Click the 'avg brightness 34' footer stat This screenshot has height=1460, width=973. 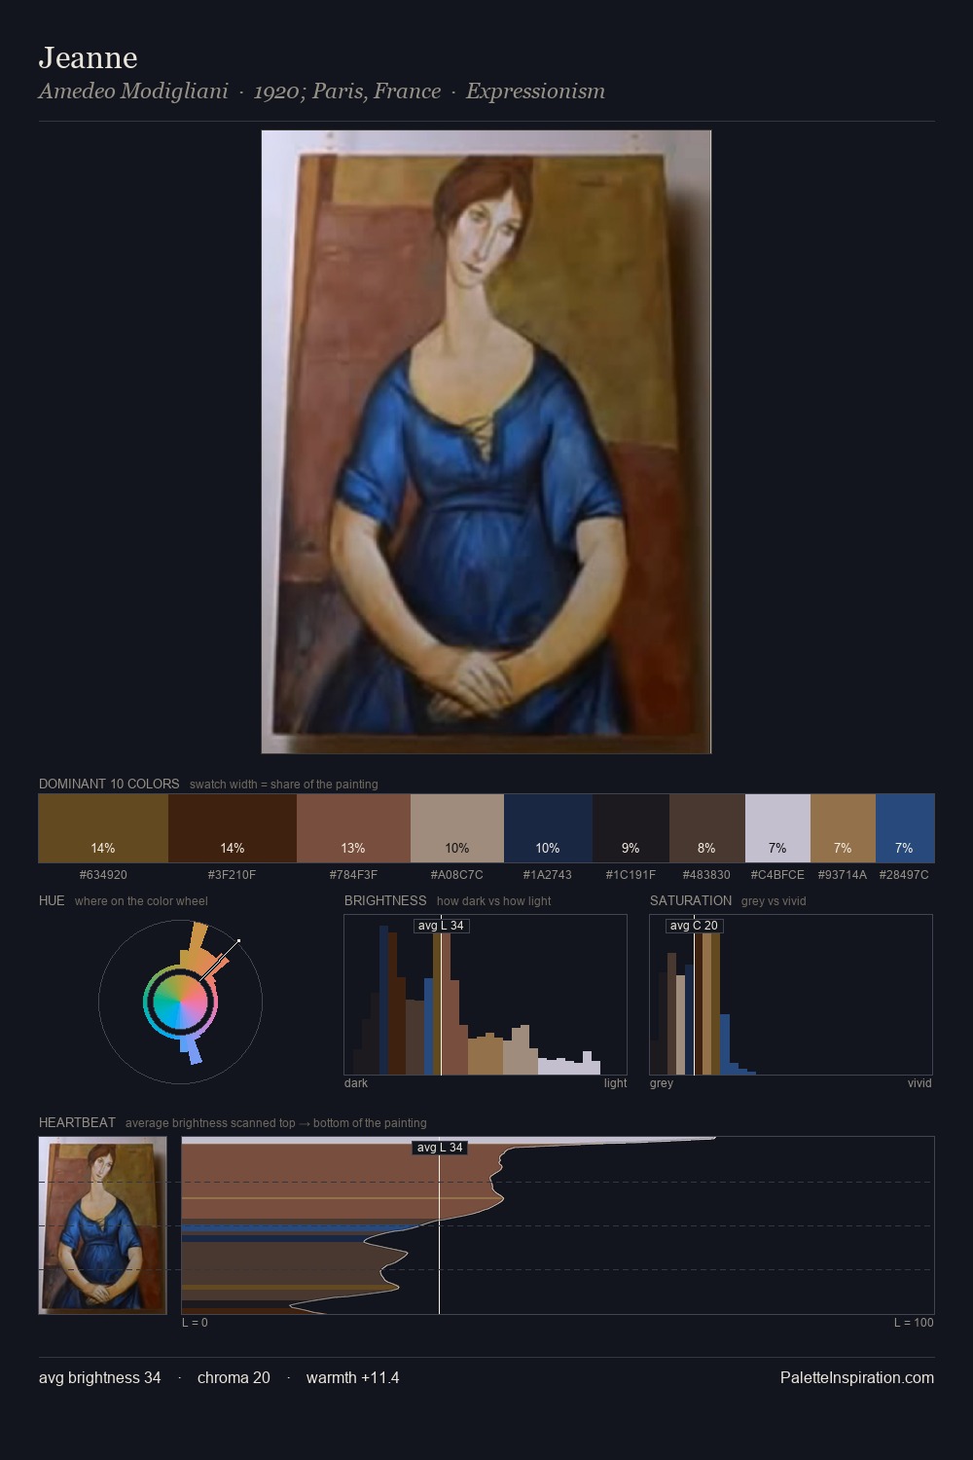click(x=100, y=1377)
